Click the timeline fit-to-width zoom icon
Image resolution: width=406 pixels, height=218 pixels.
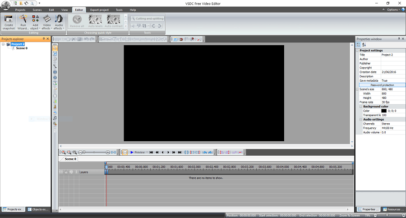[x=113, y=153]
